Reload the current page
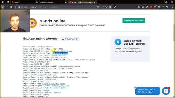 click(115, 7)
